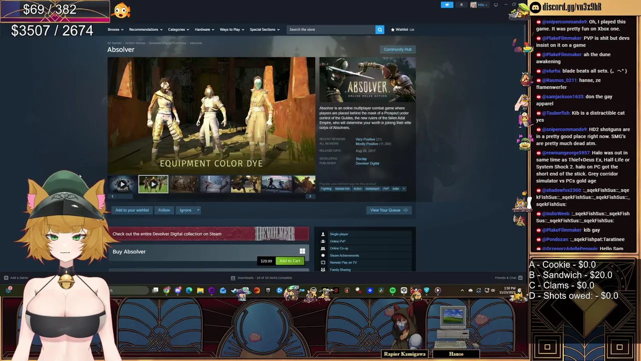Click View Your Queue button
Viewport: 641px width, 361px height.
click(x=389, y=210)
